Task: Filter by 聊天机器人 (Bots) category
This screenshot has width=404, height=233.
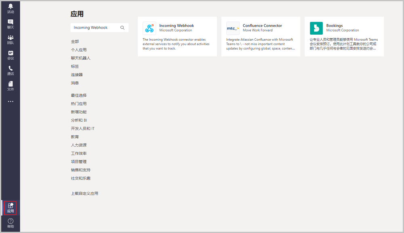Action: (81, 58)
